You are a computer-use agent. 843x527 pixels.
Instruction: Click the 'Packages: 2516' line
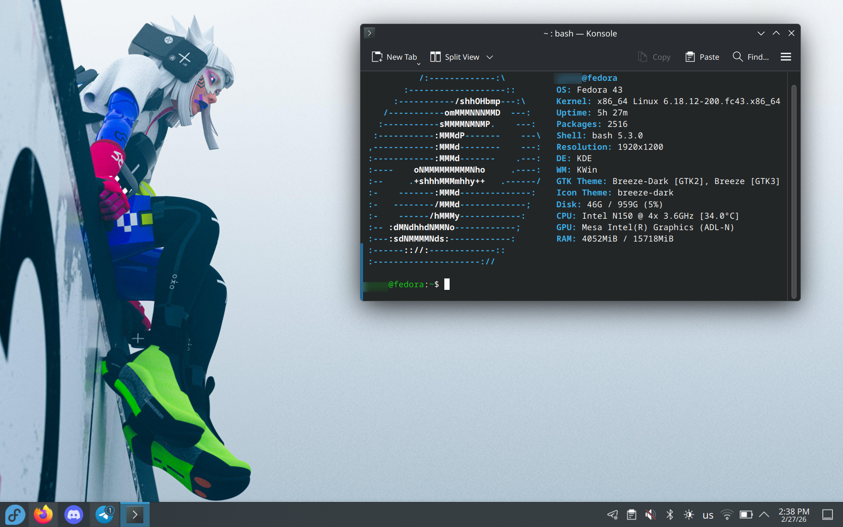[592, 124]
